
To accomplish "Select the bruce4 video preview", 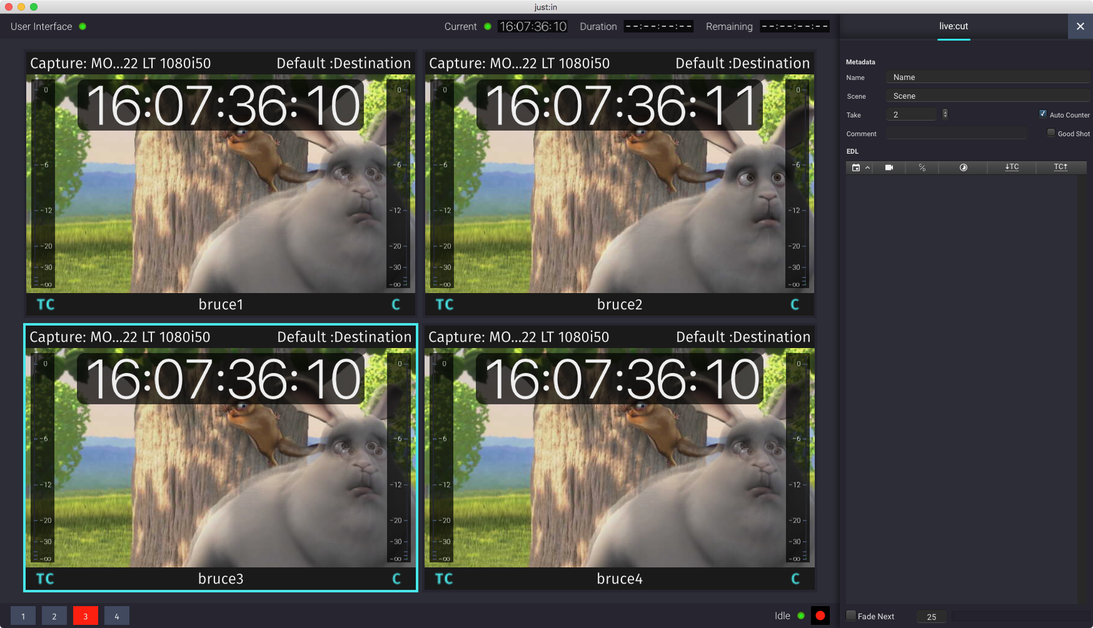I will coord(620,457).
